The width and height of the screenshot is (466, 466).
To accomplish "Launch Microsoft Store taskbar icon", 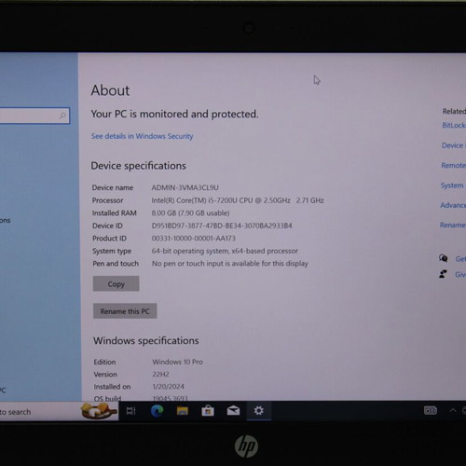I will (x=208, y=411).
